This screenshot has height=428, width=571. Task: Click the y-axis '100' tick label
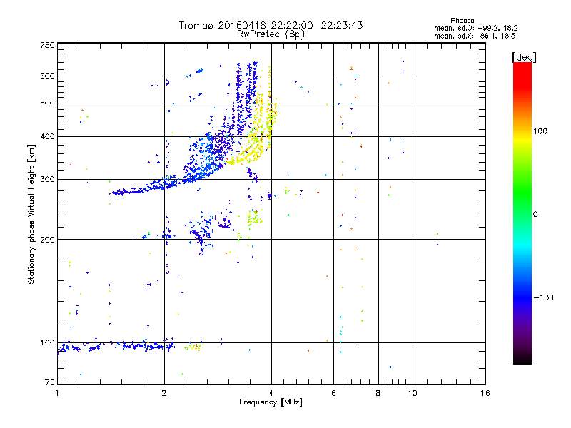click(47, 342)
